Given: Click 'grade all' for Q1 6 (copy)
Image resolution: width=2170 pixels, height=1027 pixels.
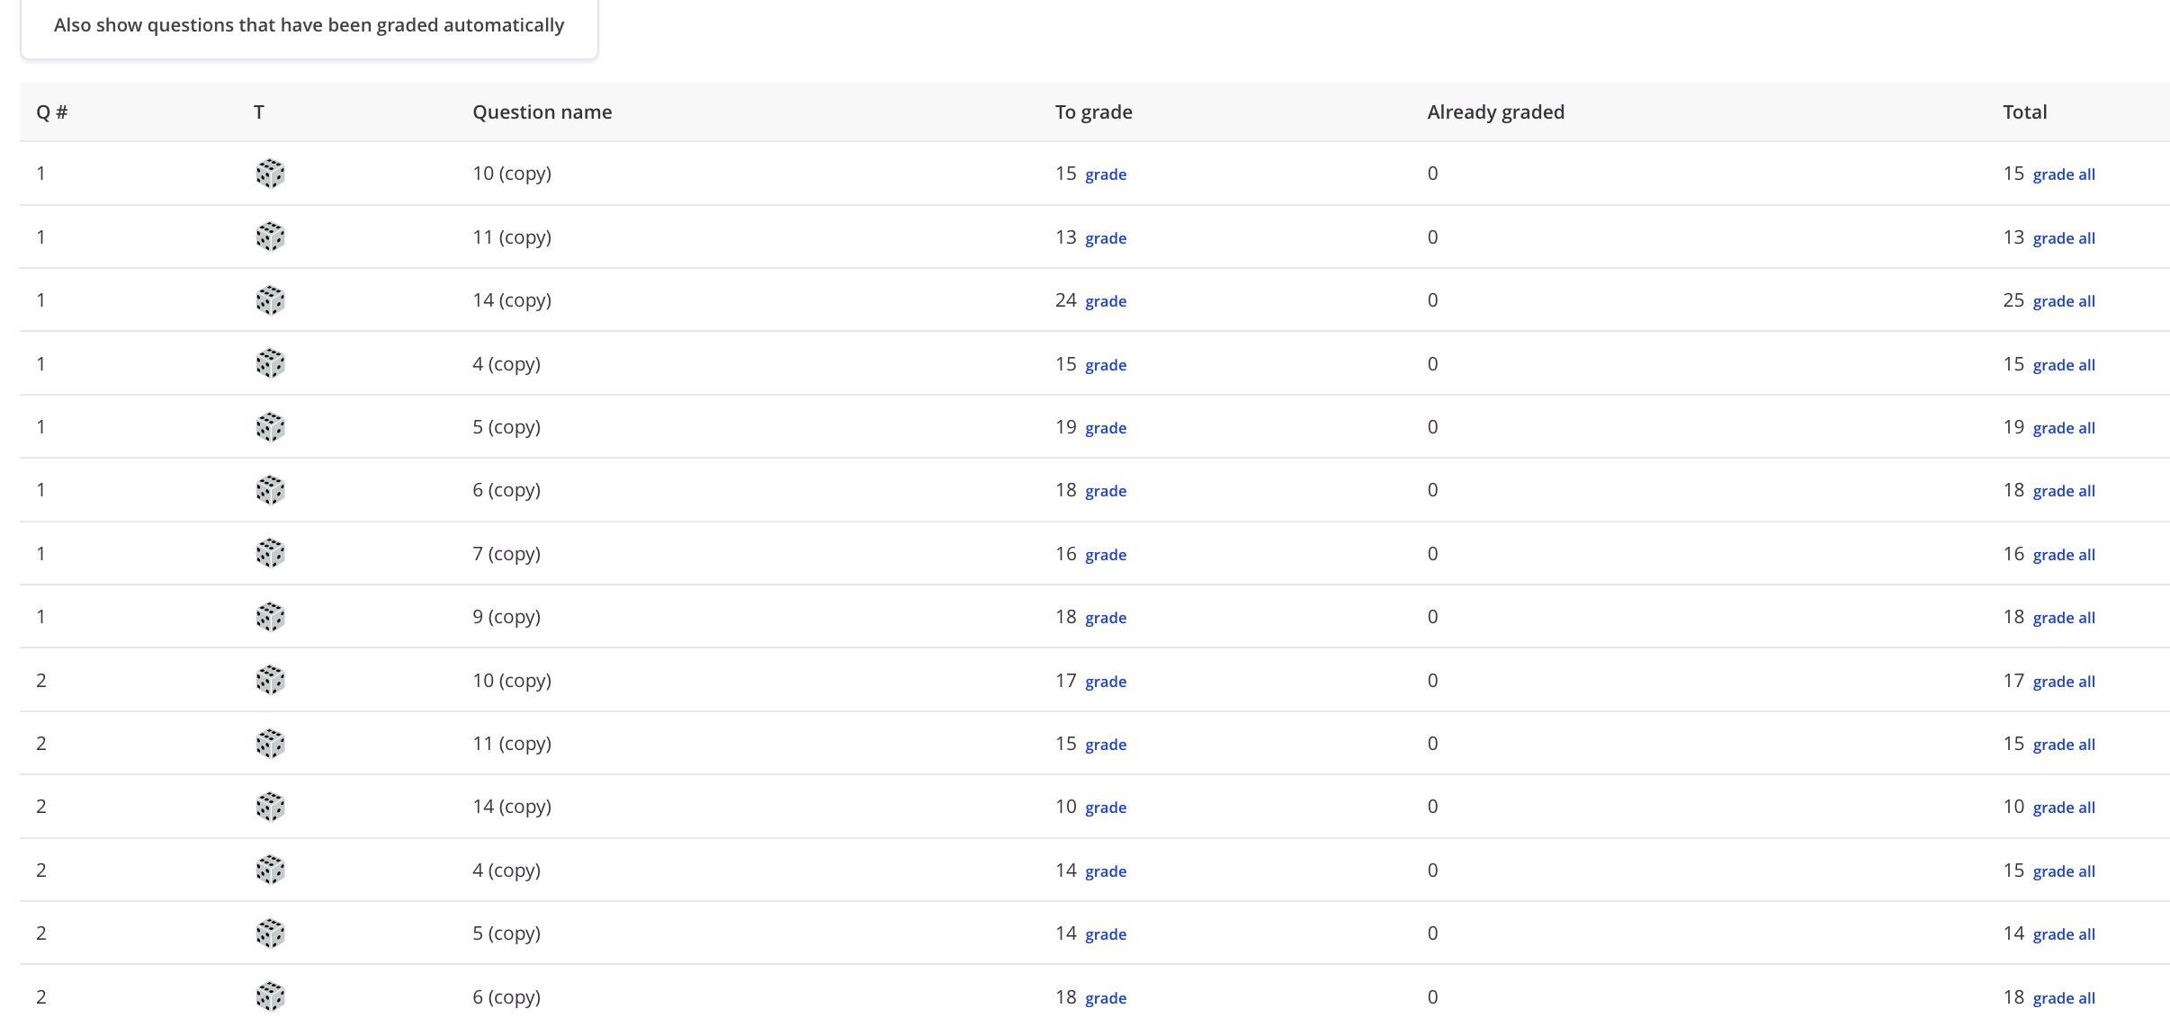Looking at the screenshot, I should [x=2064, y=491].
